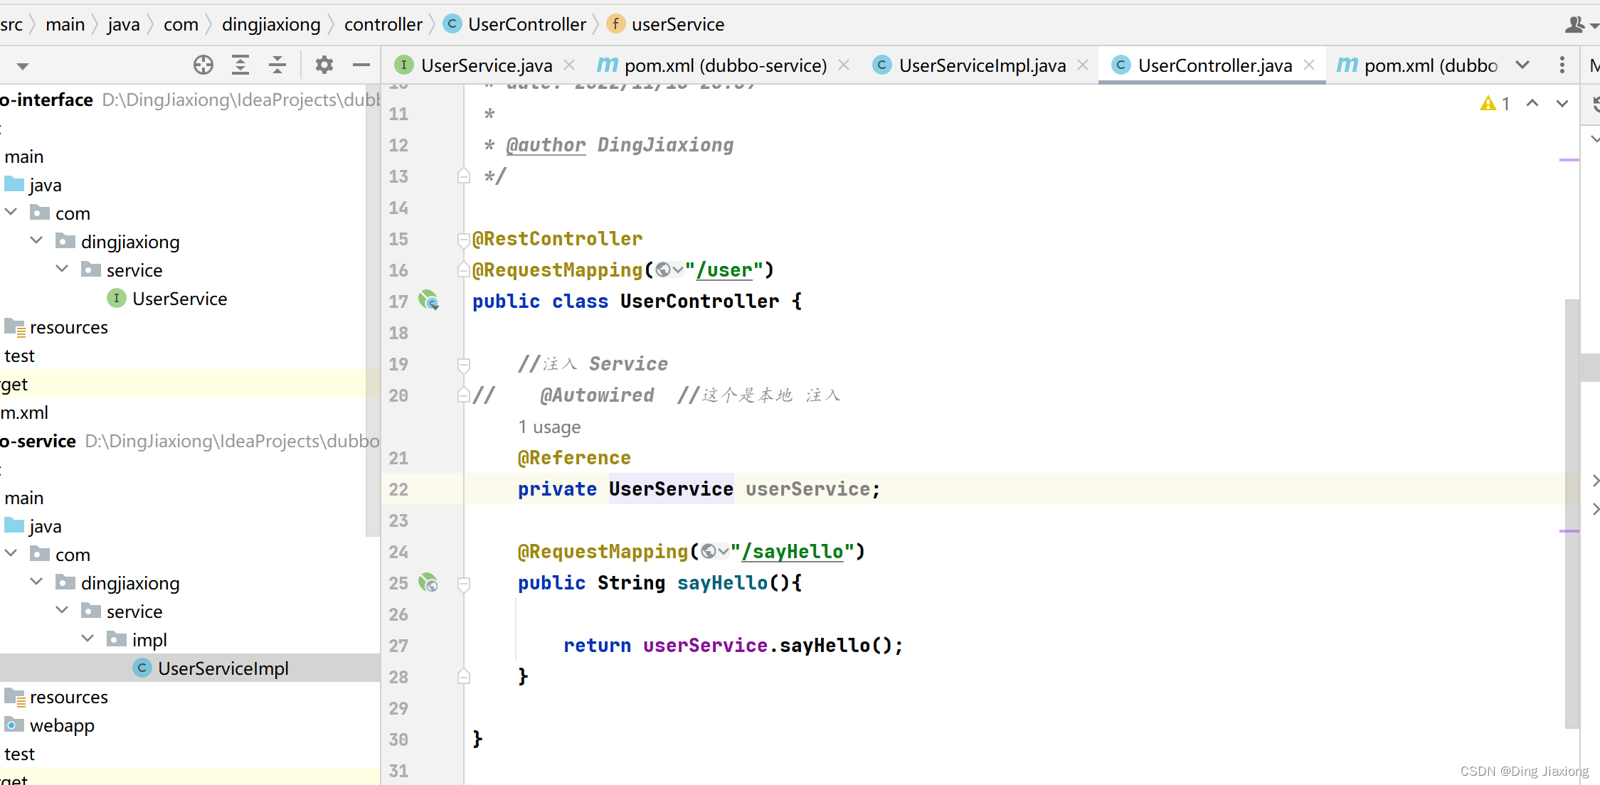The image size is (1600, 785).
Task: Click the "/sayHello" mapping URL string
Action: tap(791, 552)
